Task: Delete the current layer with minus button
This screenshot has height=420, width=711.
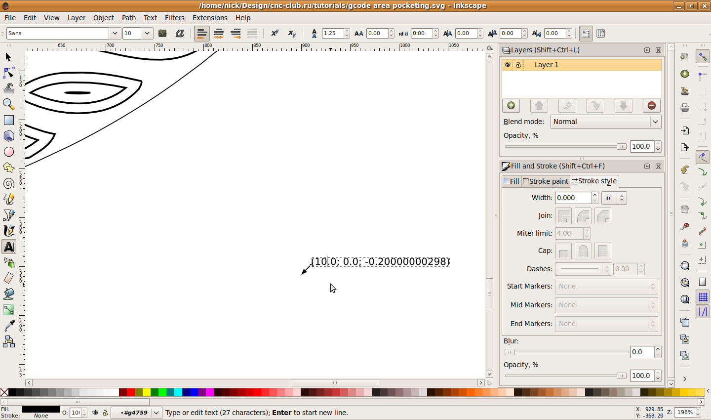Action: 652,105
